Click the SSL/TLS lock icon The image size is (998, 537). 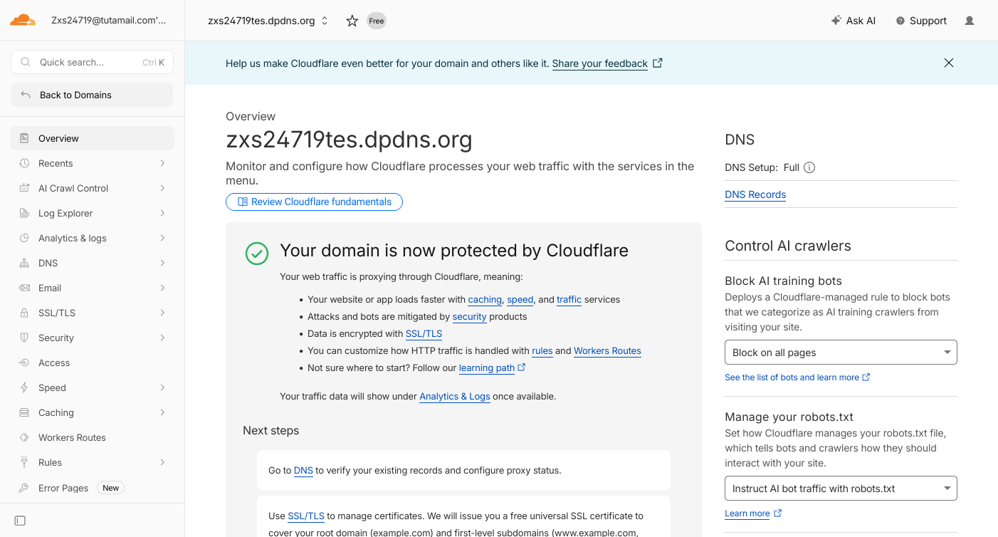[24, 313]
